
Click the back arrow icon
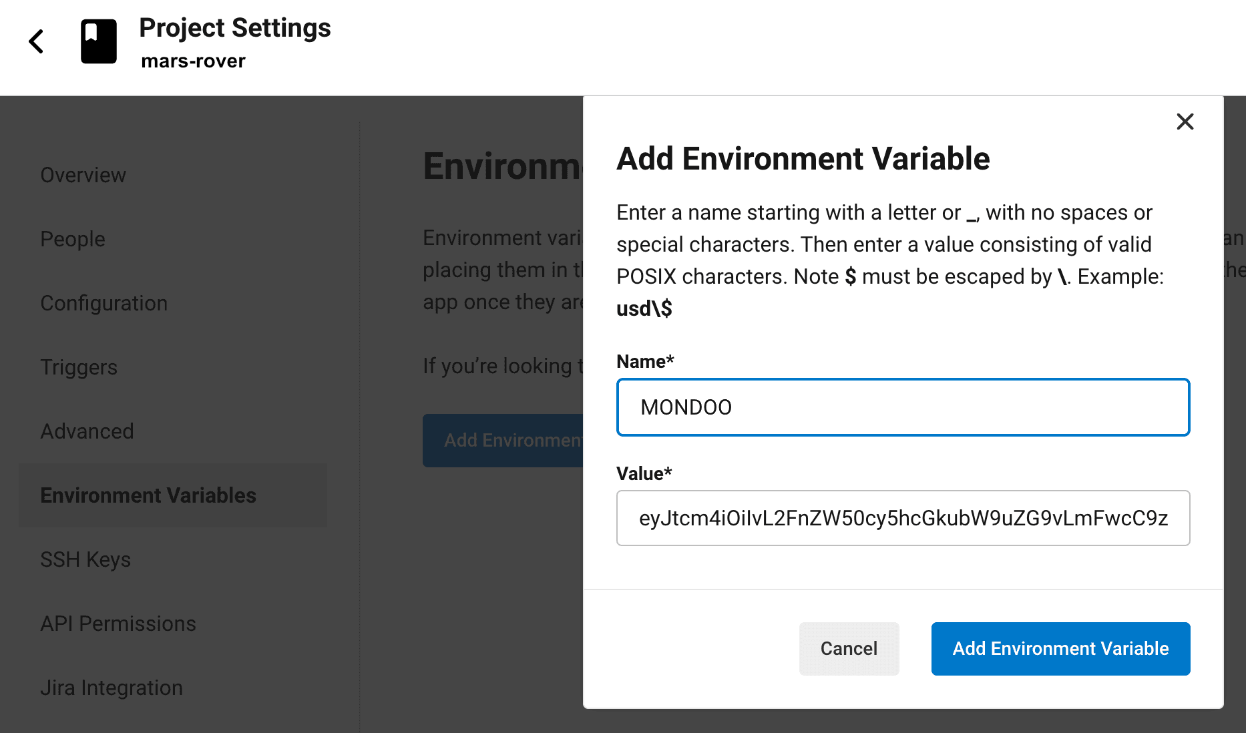pos(36,41)
